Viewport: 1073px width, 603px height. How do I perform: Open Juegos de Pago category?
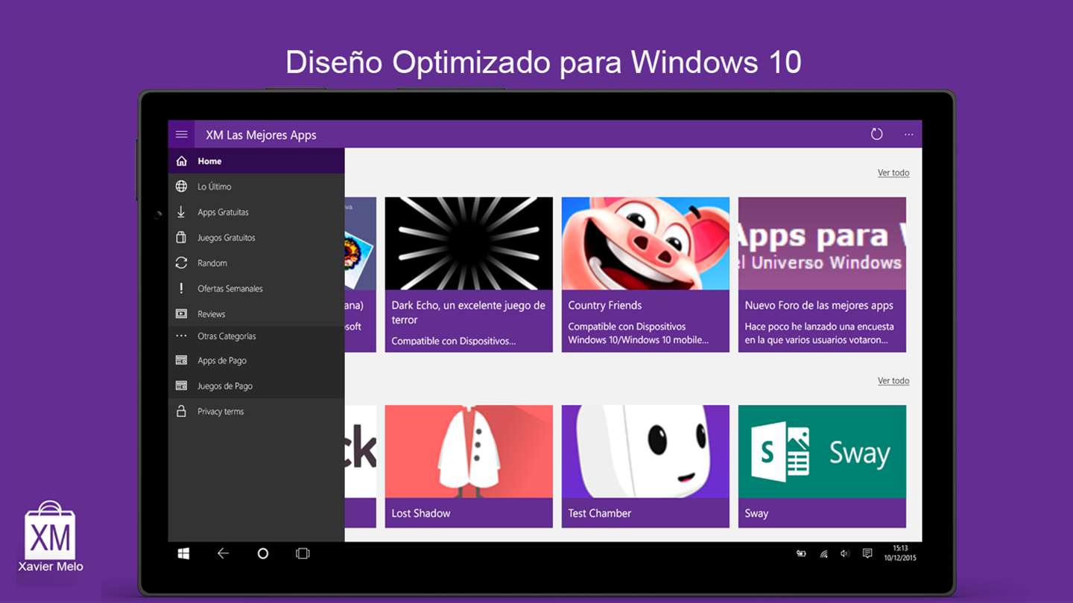256,386
